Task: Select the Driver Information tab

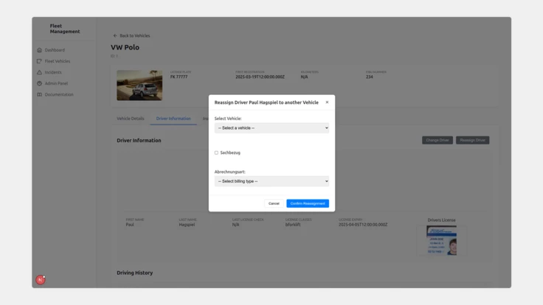Action: click(173, 119)
